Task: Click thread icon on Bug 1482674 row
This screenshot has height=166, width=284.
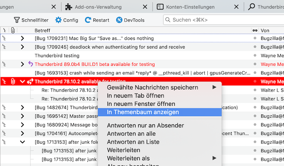Action: [4, 108]
